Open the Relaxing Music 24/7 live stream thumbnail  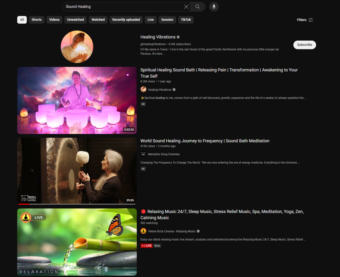point(77,242)
